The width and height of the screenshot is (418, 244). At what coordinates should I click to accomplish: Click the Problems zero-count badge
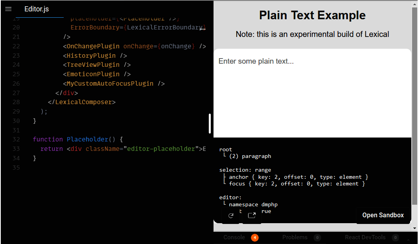pos(318,237)
